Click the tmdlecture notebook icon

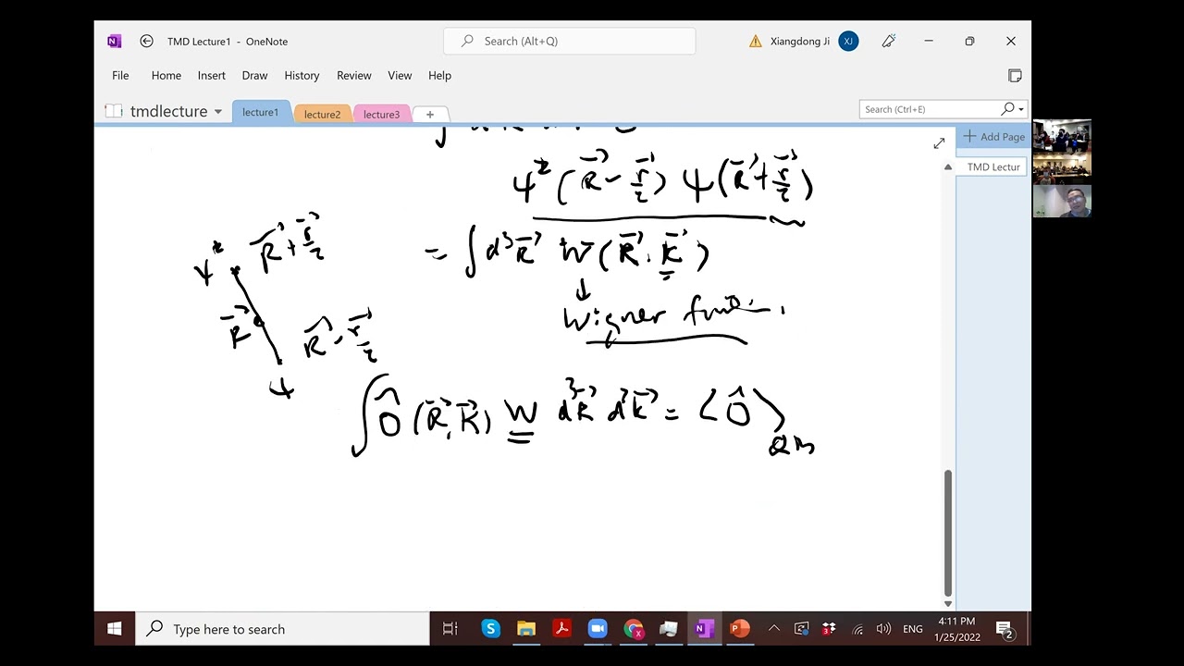(x=114, y=111)
